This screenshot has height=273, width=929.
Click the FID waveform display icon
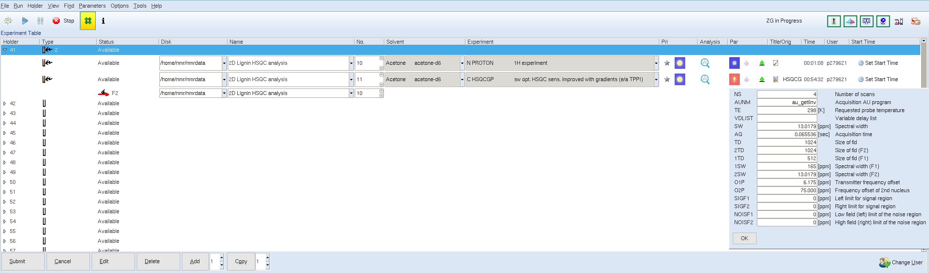pyautogui.click(x=850, y=21)
